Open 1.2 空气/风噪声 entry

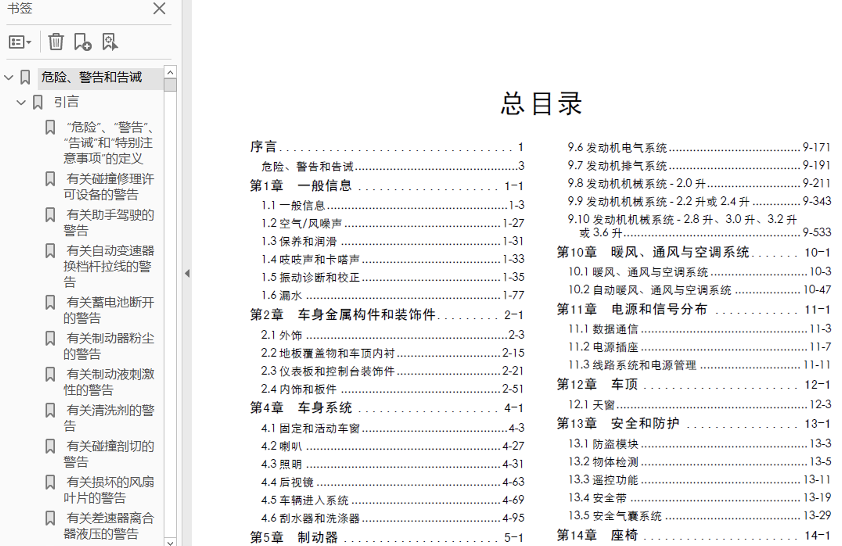click(x=393, y=223)
